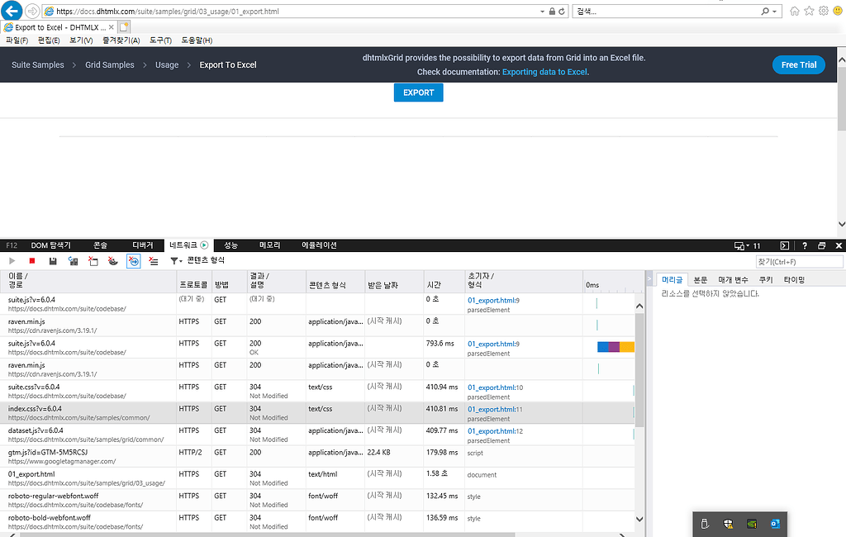
Task: Follow the Usage breadcrumb link
Action: [x=167, y=64]
